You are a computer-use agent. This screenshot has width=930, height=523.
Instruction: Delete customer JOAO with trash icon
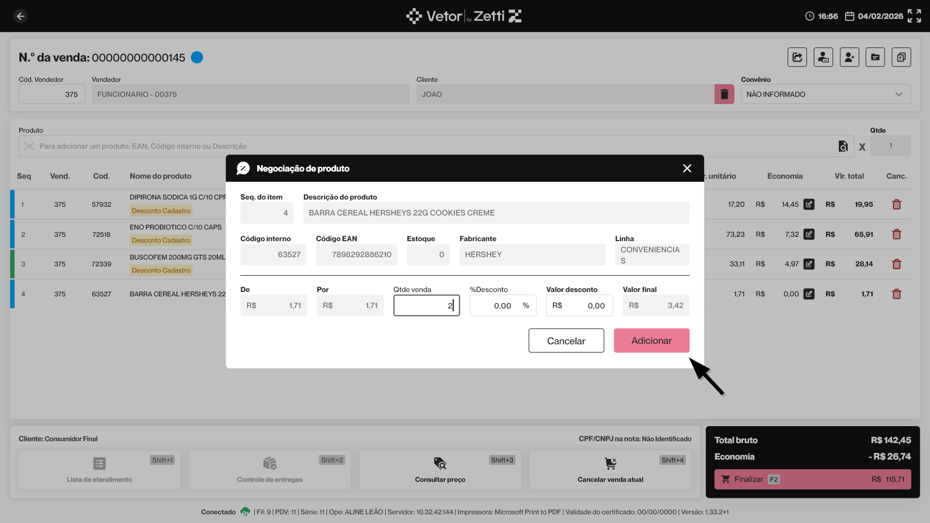(x=724, y=94)
